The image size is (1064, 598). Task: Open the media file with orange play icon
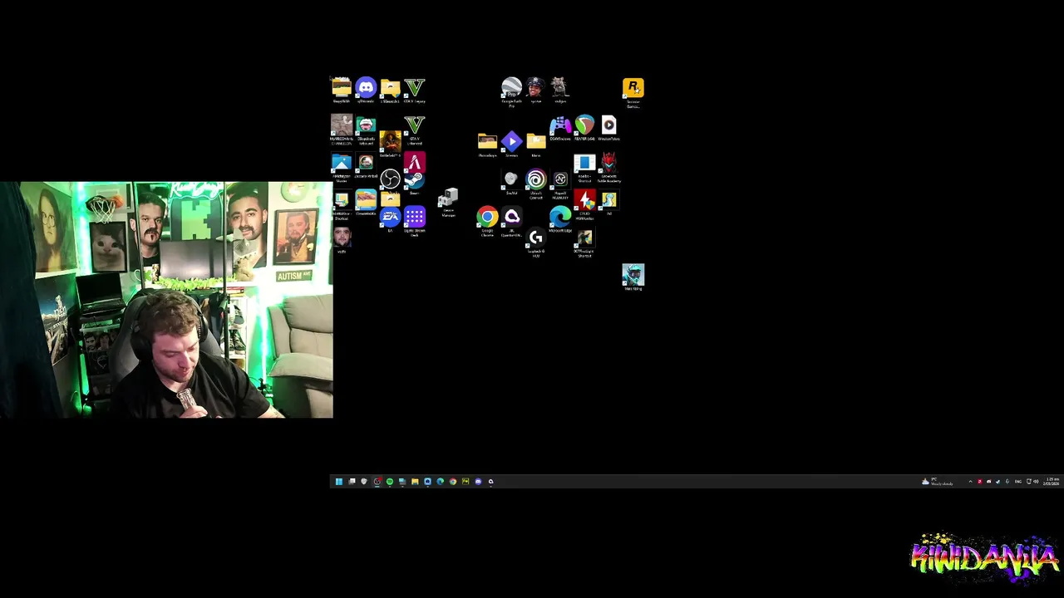608,125
